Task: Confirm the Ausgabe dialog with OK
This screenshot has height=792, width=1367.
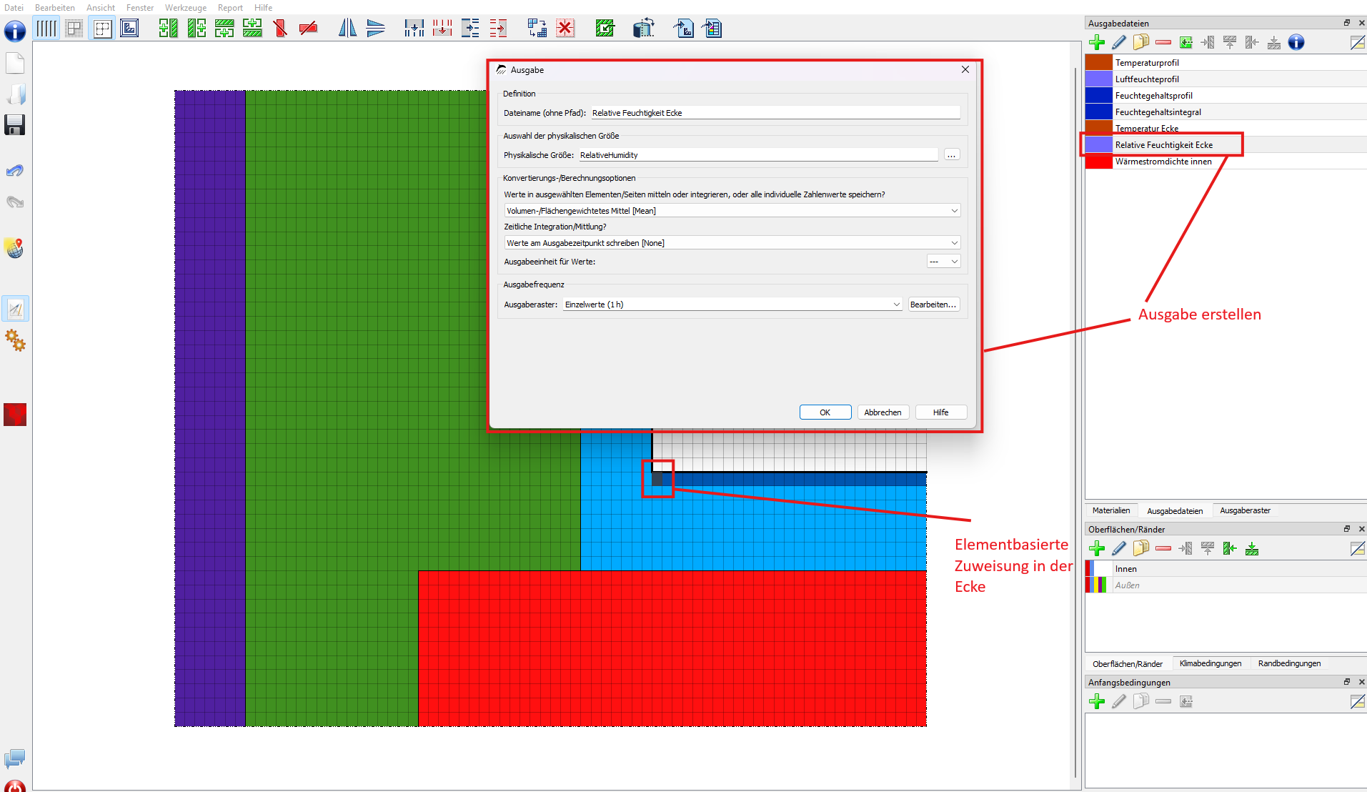Action: [825, 412]
